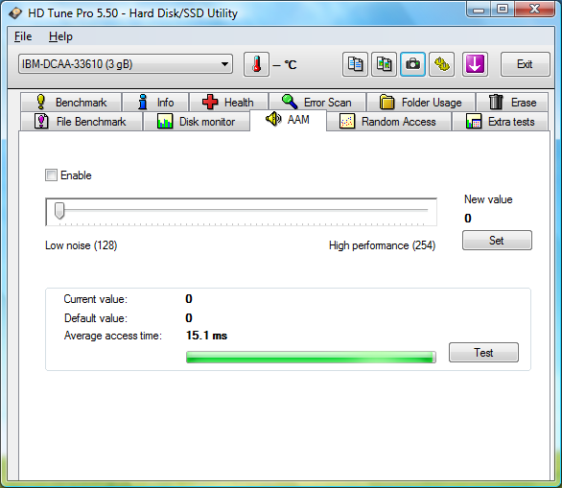Image resolution: width=562 pixels, height=488 pixels.
Task: Click the Default value label
Action: [96, 317]
